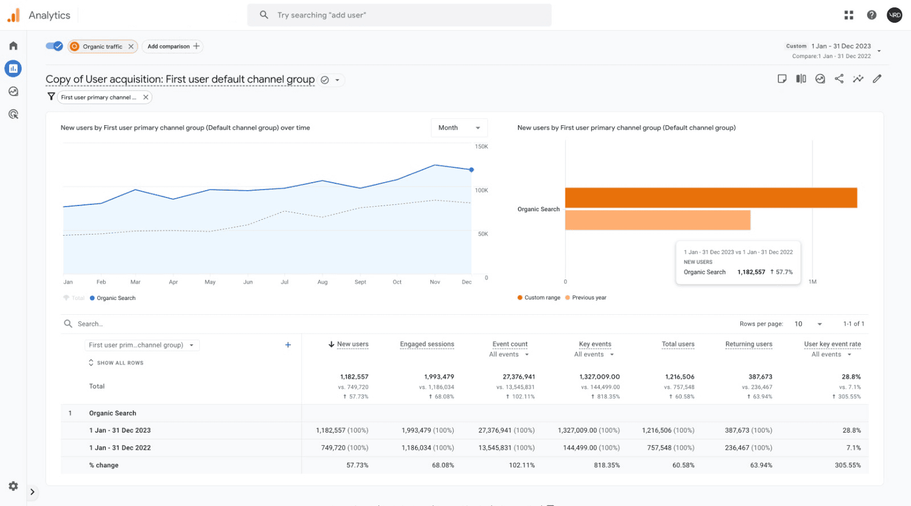Open the Home icon in sidebar
Image resolution: width=911 pixels, height=506 pixels.
click(x=13, y=46)
